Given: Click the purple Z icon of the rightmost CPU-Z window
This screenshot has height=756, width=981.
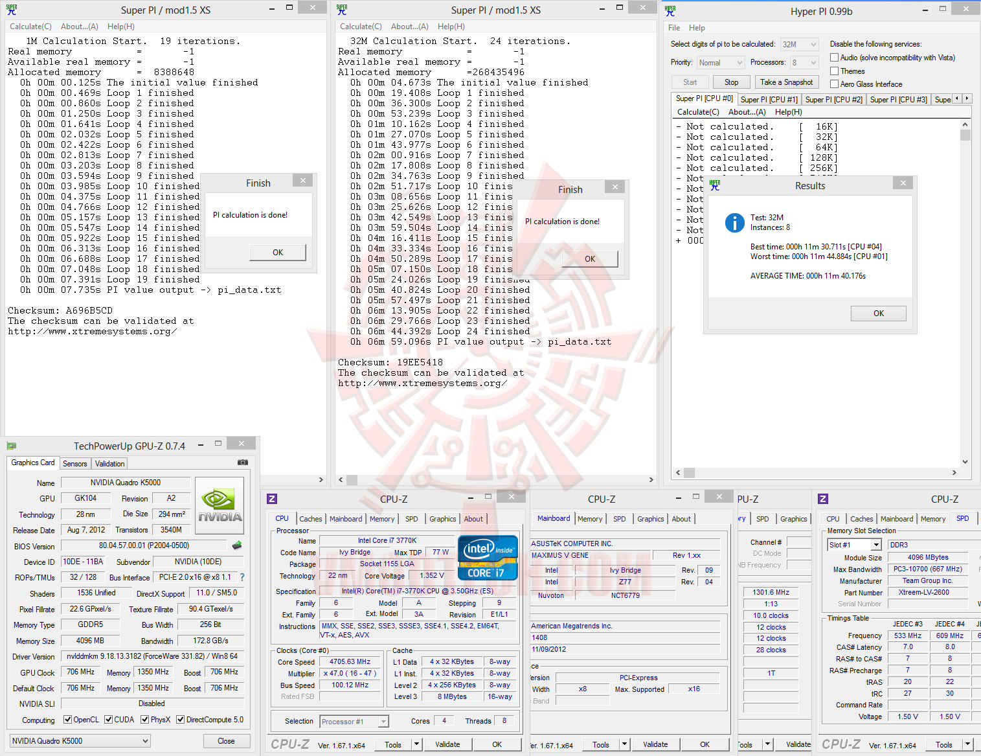Looking at the screenshot, I should [x=823, y=499].
